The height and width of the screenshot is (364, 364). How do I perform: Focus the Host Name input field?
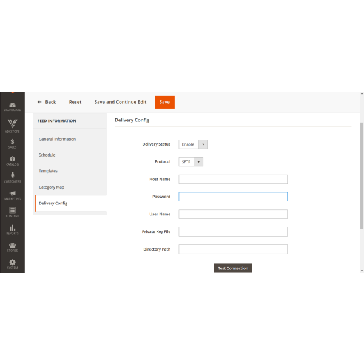(232, 180)
